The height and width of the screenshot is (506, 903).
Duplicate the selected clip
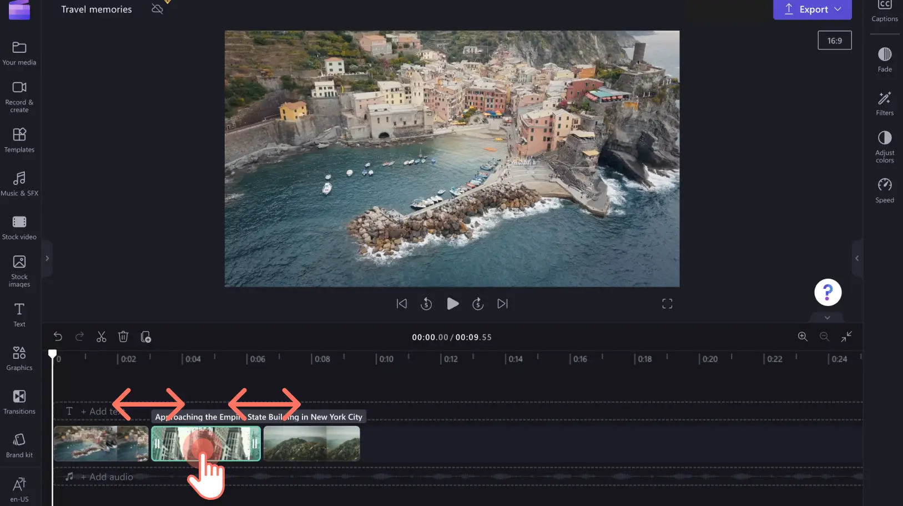tap(145, 337)
